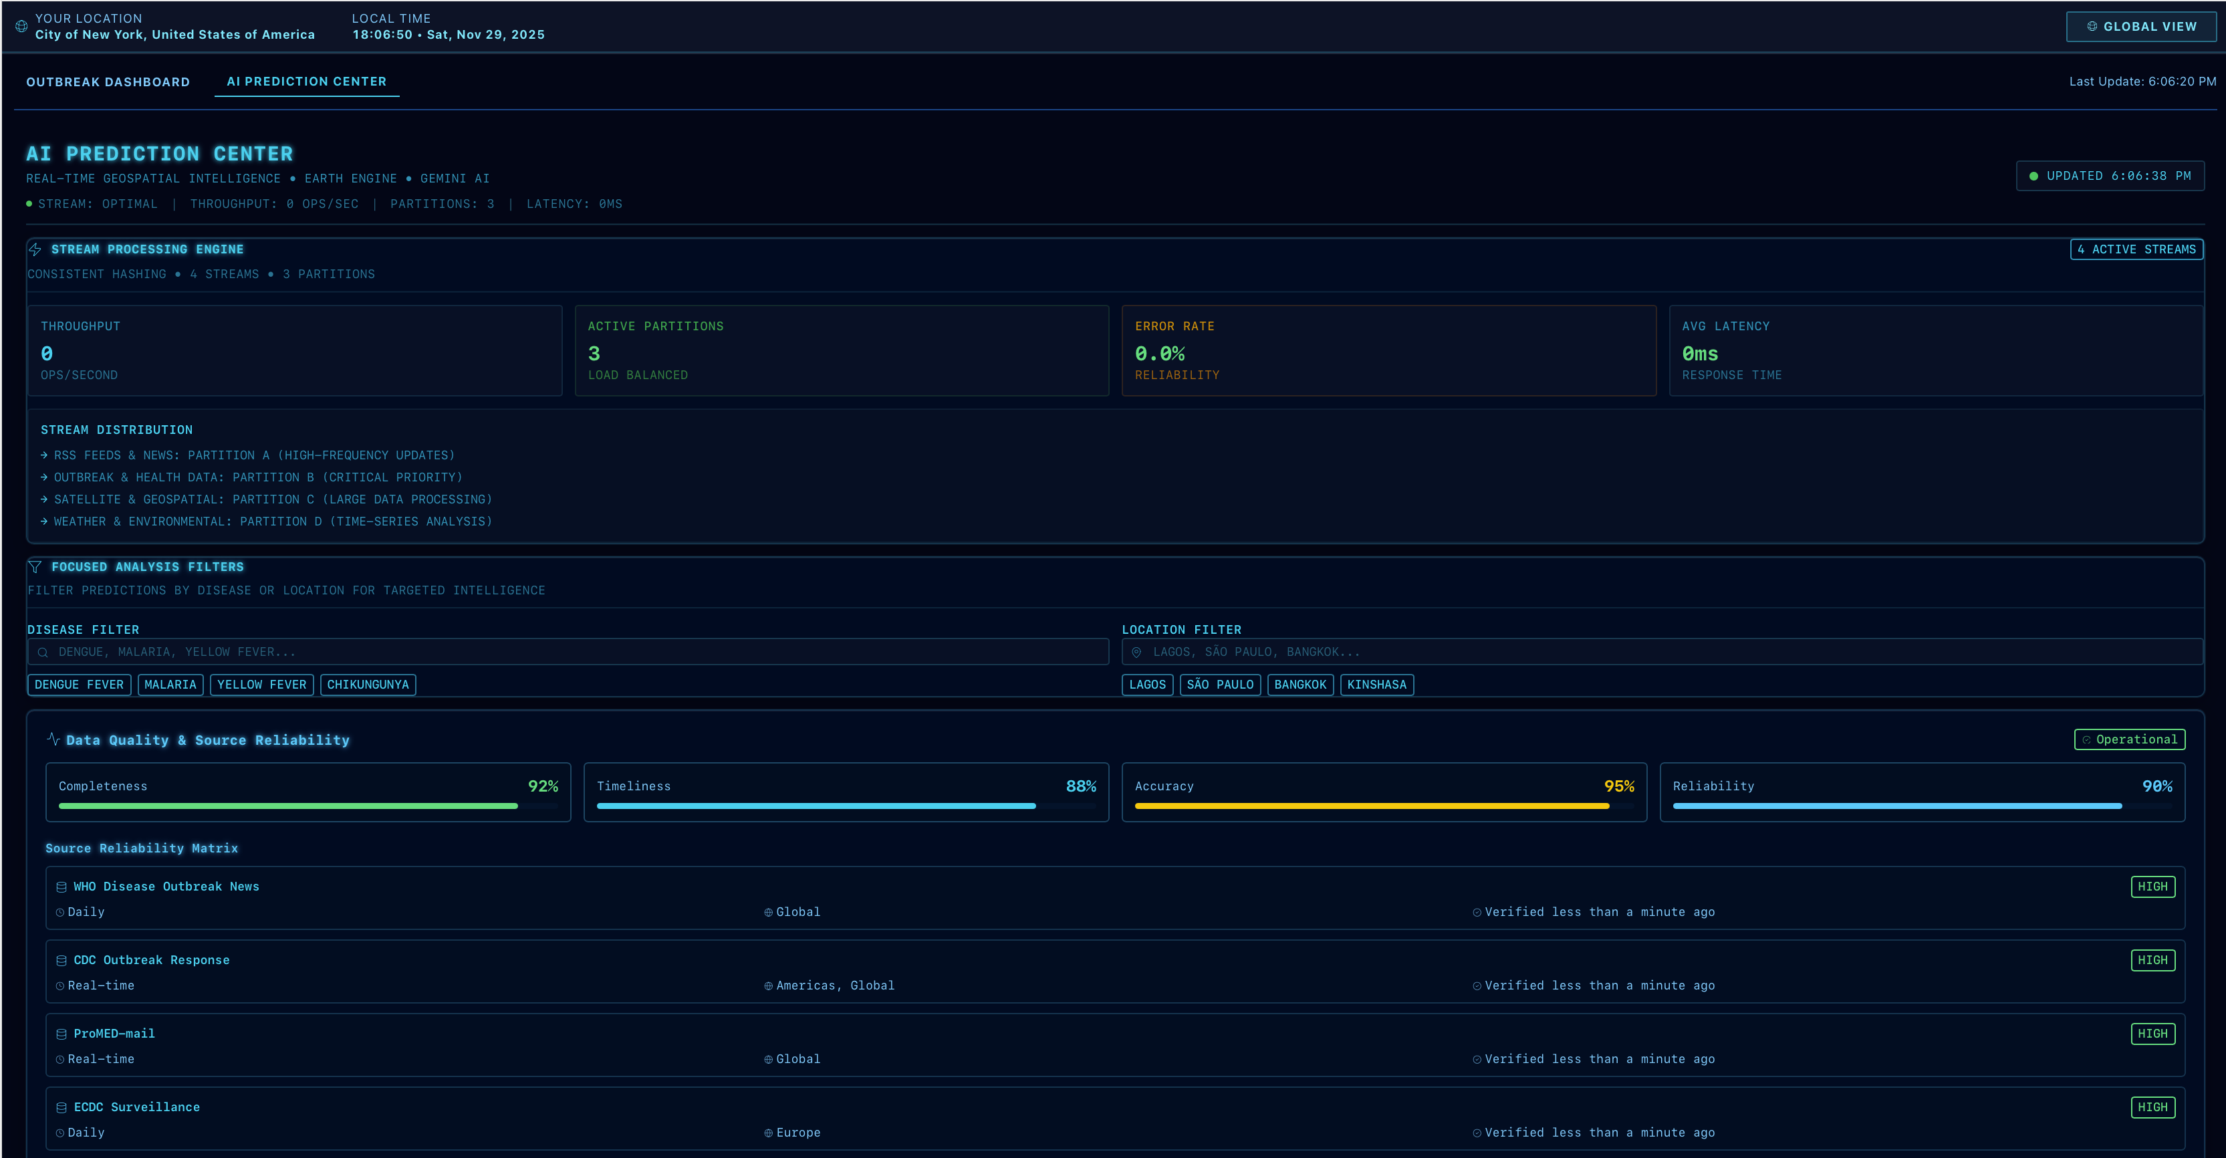Click the map pin icon in the location filter
Viewport: 2226px width, 1158px height.
tap(1137, 652)
